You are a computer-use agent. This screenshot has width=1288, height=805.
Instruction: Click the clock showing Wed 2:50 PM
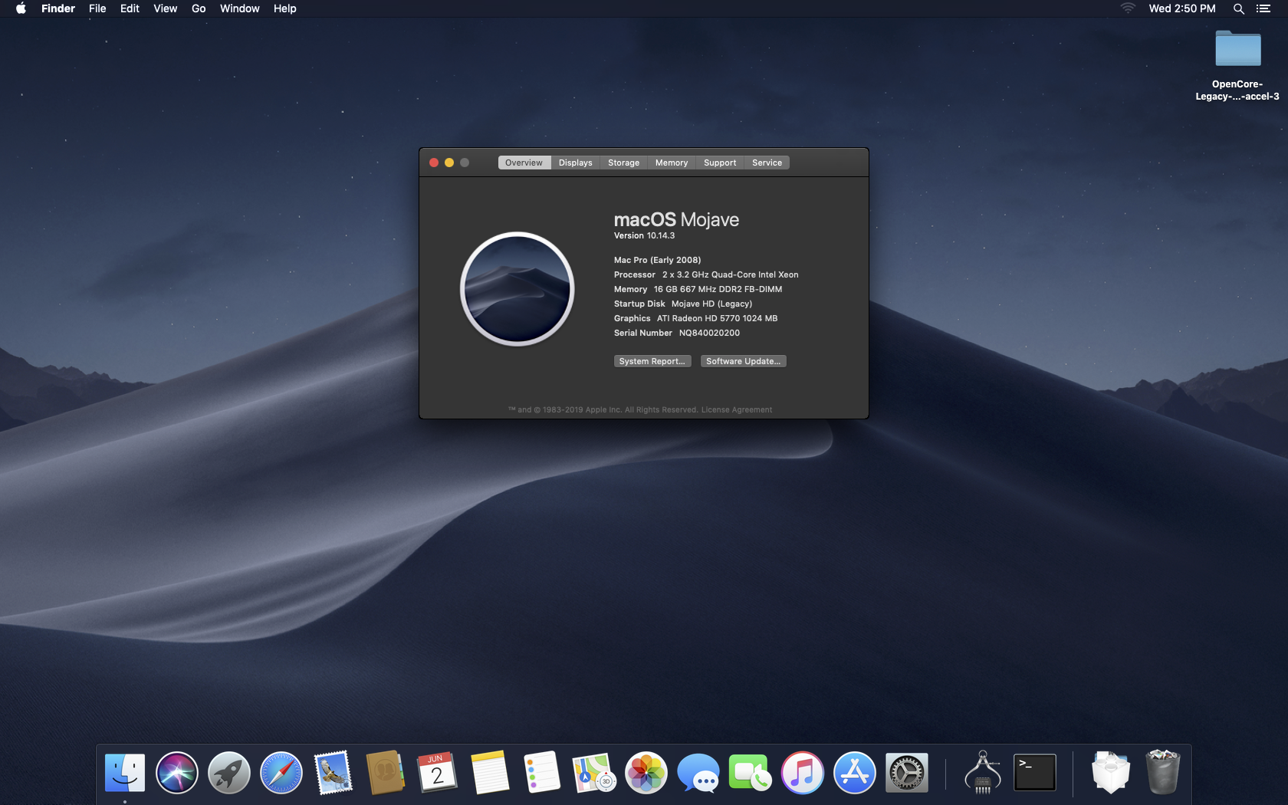[1181, 8]
